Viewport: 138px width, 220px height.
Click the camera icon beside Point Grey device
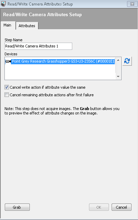tap(8, 61)
